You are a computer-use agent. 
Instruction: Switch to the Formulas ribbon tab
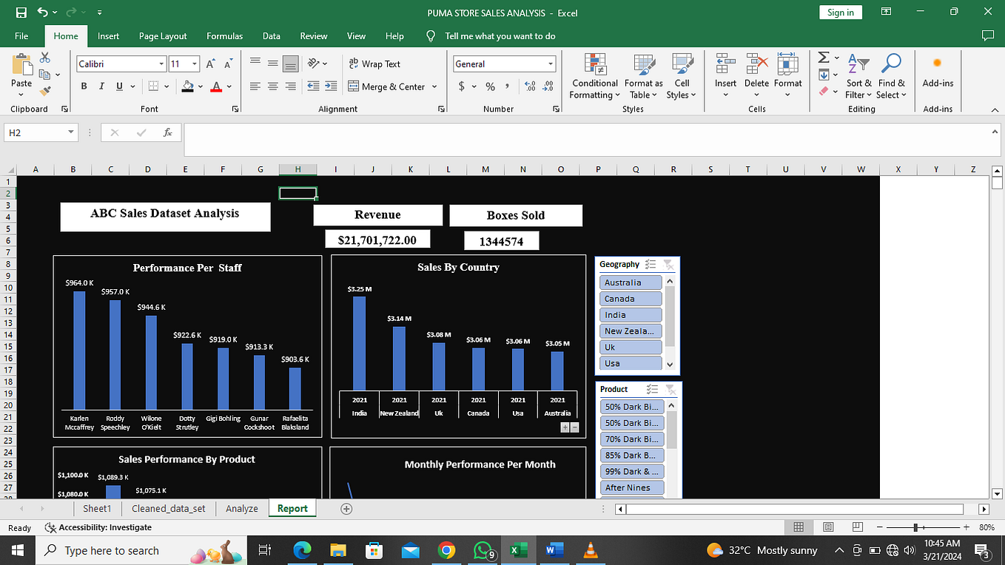click(x=223, y=35)
